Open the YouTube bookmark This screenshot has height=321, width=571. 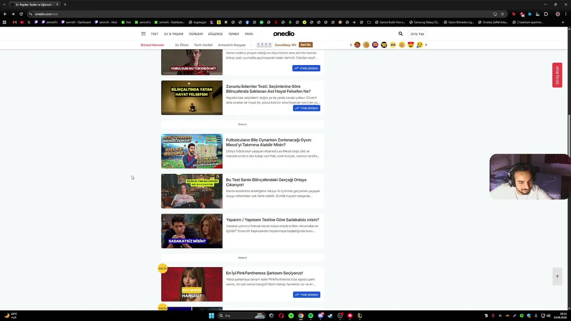pyautogui.click(x=21, y=22)
